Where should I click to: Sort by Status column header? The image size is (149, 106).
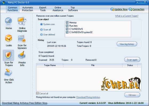pos(130,65)
